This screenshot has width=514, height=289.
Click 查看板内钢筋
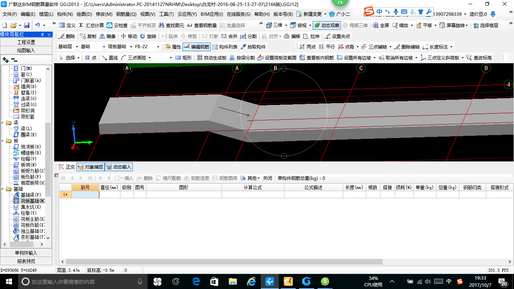click(x=316, y=58)
